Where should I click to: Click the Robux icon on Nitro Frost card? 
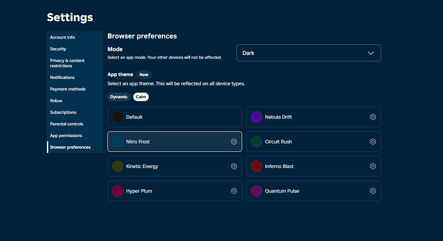pyautogui.click(x=234, y=142)
